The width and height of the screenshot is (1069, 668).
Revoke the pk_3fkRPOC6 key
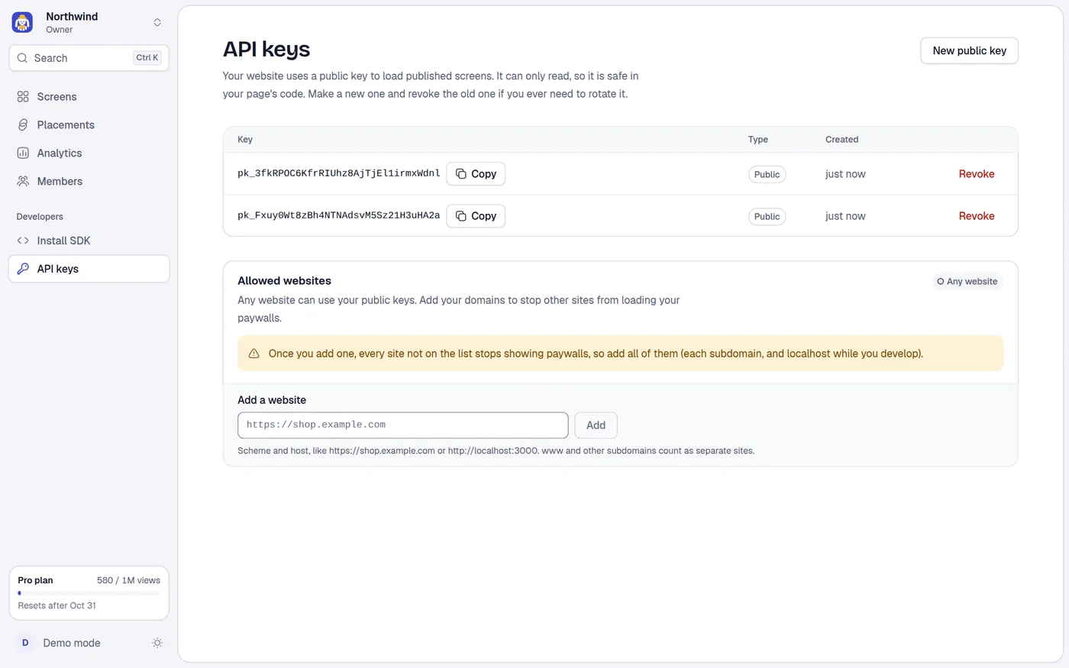click(x=977, y=174)
